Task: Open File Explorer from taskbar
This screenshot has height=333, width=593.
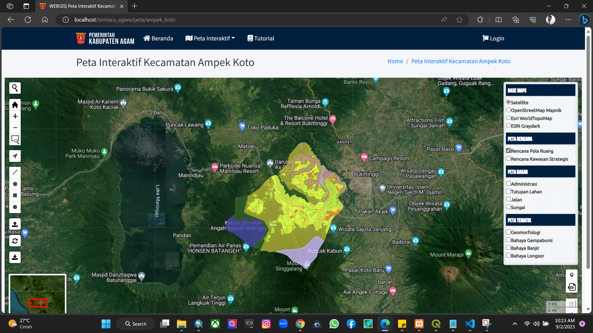Action: pyautogui.click(x=181, y=324)
